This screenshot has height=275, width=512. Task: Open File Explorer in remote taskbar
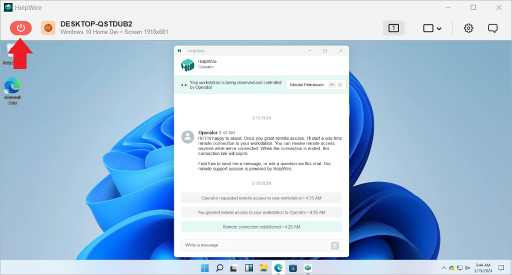point(263,268)
